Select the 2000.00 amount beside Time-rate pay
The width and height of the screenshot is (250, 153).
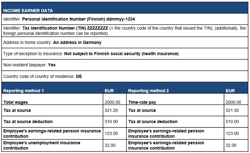pos(233,102)
